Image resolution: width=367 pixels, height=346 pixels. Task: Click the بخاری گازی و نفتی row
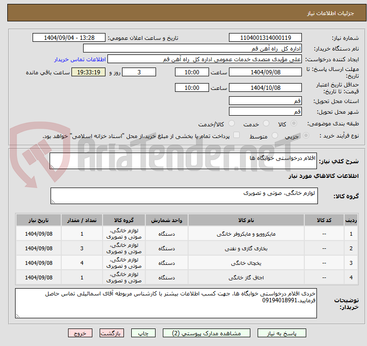coord(187,248)
